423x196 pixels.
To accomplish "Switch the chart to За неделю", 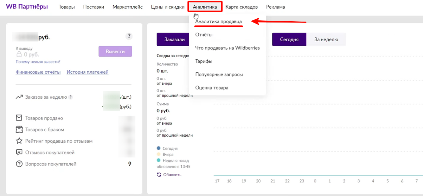I will 326,39.
